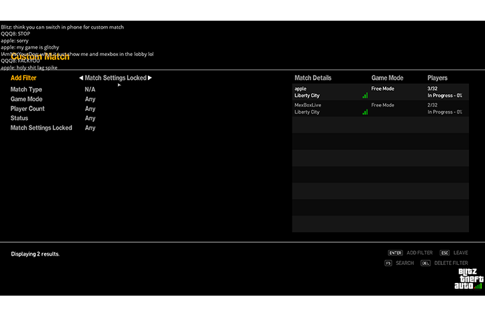Click Free Mode in the apple match row
485x321 pixels.
(x=382, y=89)
